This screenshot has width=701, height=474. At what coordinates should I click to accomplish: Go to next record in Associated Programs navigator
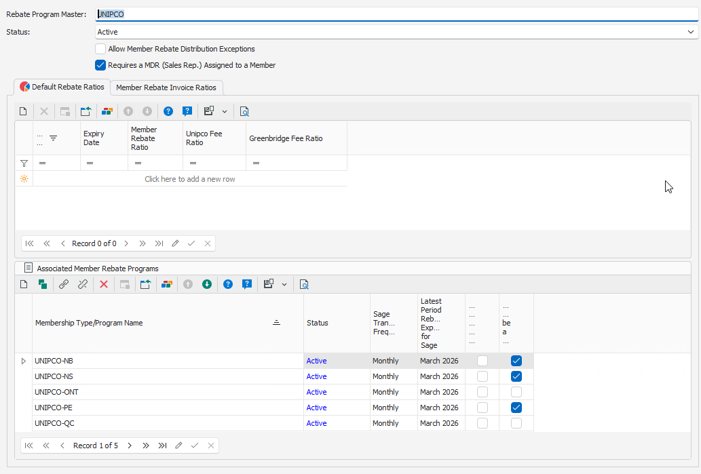(x=130, y=446)
